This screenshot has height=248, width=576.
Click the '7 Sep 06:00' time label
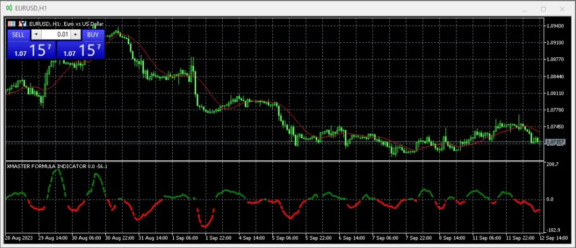pyautogui.click(x=386, y=238)
